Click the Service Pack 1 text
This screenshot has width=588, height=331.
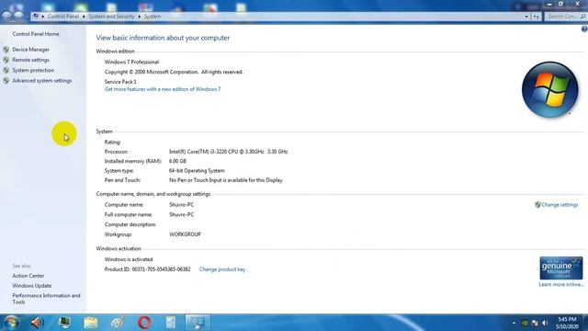pos(120,82)
